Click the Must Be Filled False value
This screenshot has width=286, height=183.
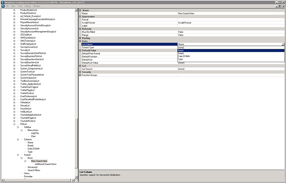(x=231, y=32)
